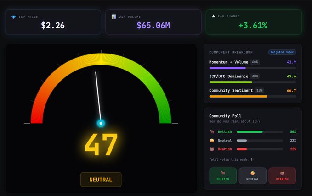
Task: Click the 66.7 sentiment score
Action: (291, 91)
